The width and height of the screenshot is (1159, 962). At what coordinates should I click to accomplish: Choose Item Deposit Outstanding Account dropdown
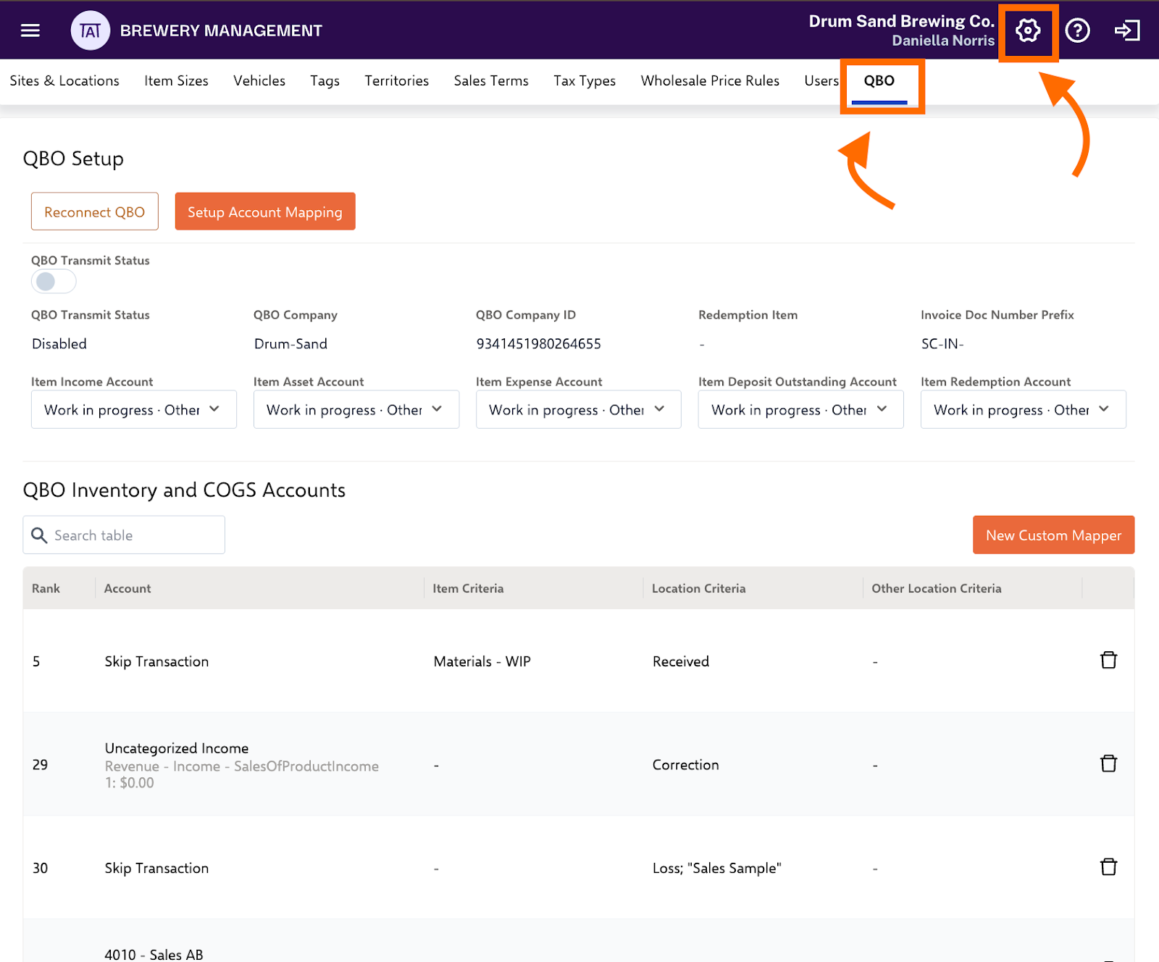pyautogui.click(x=800, y=409)
